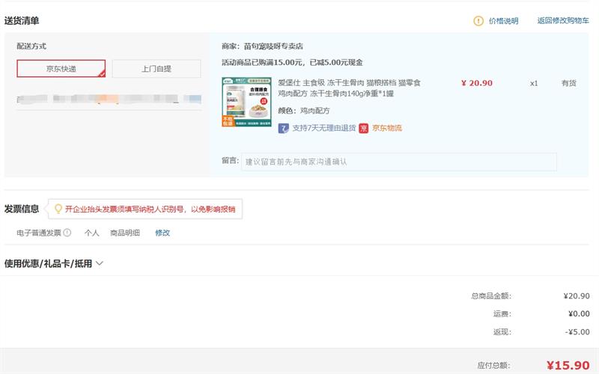
Task: Click the 7-day no-reason return icon
Action: point(284,128)
